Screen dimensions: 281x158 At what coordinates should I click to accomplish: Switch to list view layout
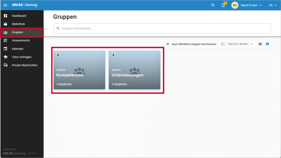pos(260,44)
